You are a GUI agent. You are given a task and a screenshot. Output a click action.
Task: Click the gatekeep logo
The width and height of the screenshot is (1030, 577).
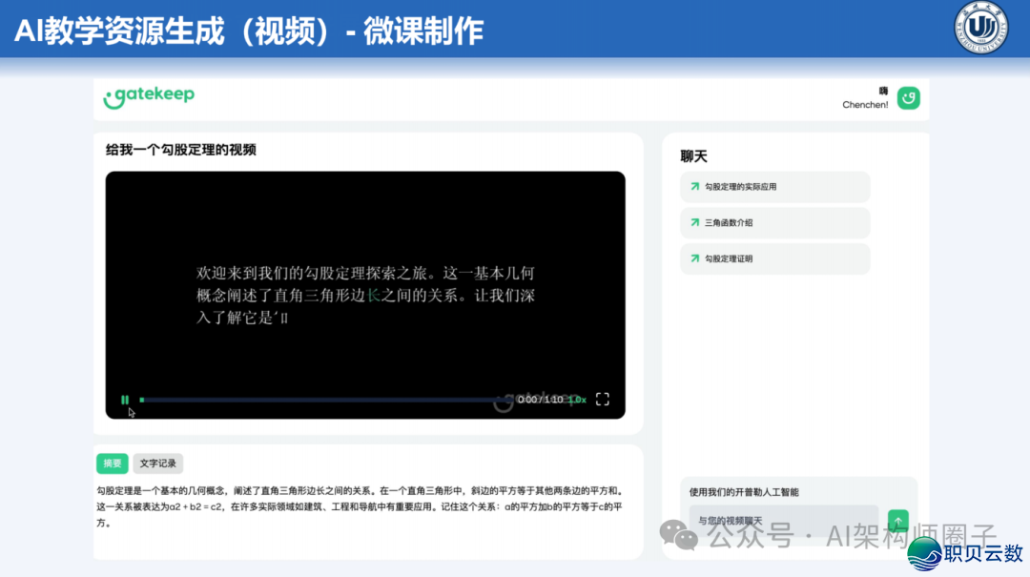coord(149,97)
